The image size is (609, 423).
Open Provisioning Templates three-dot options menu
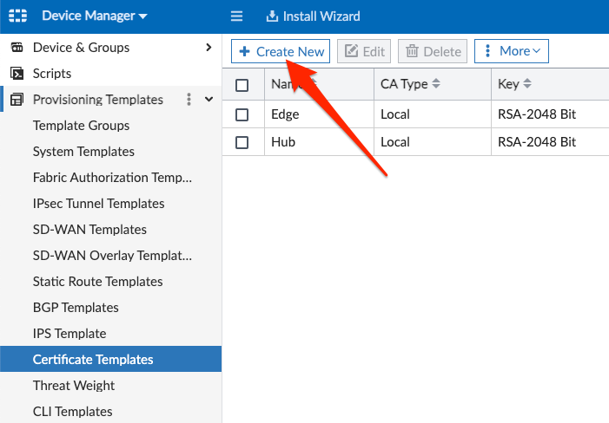189,100
